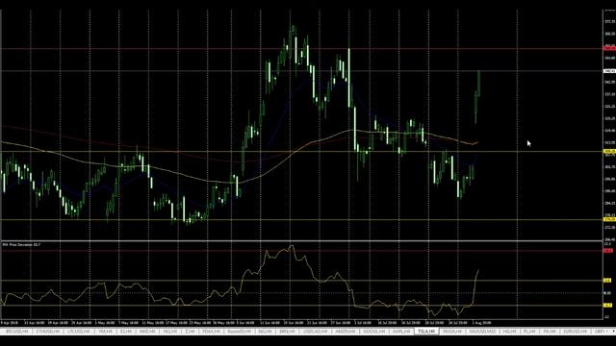Select the AAPL,H4 chart tab
Screen dimensions: 616x346
[x=401, y=332]
